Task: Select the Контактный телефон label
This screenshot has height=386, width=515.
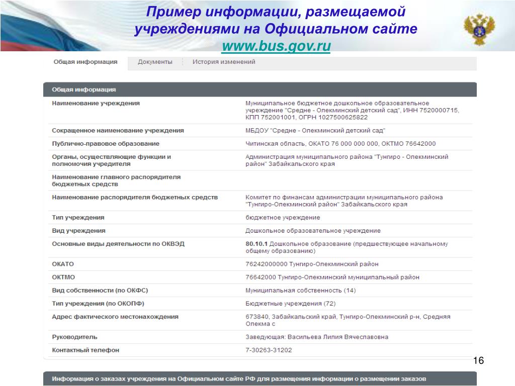Action: click(85, 350)
